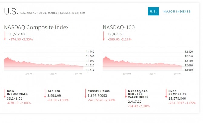The width and height of the screenshot is (203, 123).
Task: Click the down arrow next to S&P 500
Action: [45, 94]
